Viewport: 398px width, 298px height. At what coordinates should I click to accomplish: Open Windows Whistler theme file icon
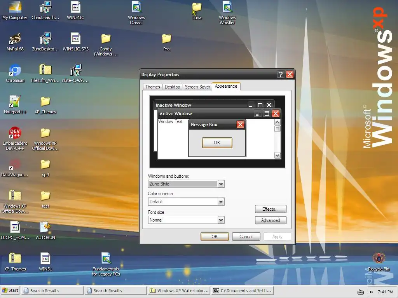tap(227, 13)
